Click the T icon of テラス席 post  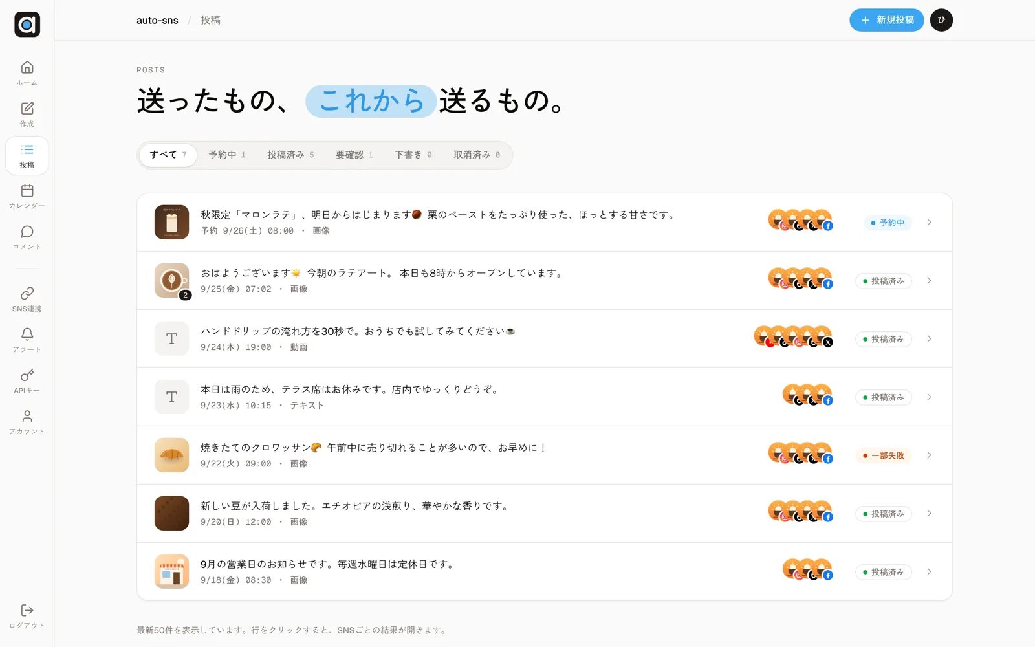[171, 397]
